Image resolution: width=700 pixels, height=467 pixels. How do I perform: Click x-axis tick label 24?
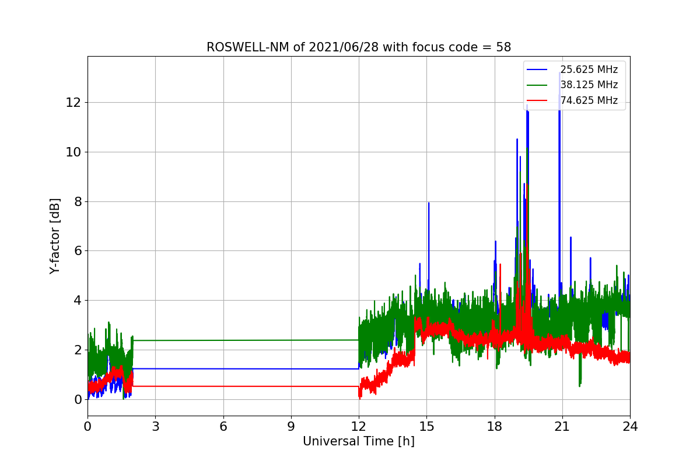pos(630,427)
